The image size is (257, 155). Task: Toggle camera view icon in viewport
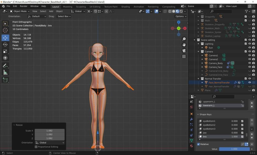coord(184,51)
